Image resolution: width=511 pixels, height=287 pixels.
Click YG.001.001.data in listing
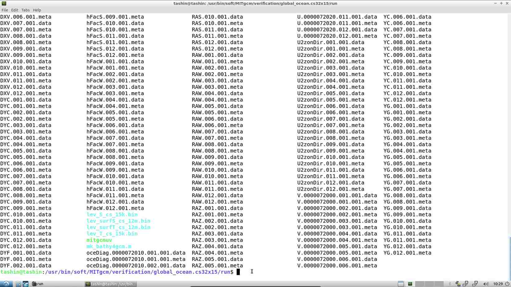(407, 106)
